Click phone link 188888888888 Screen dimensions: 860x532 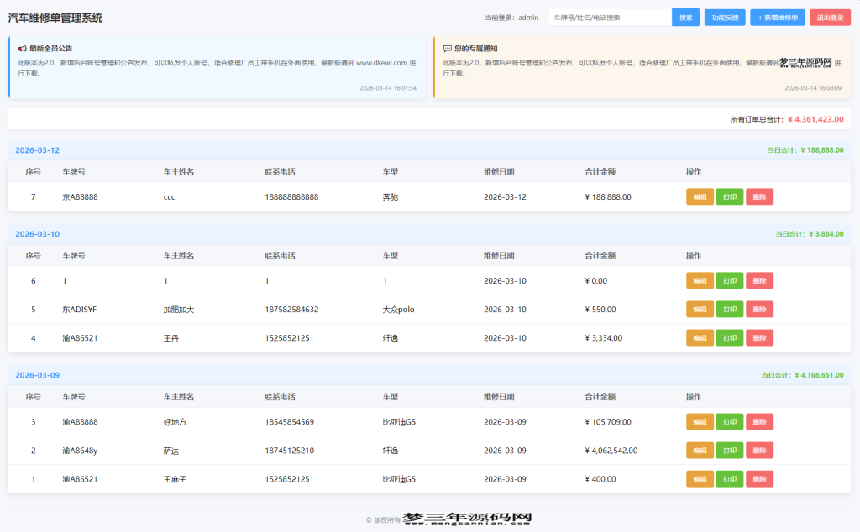coord(291,196)
